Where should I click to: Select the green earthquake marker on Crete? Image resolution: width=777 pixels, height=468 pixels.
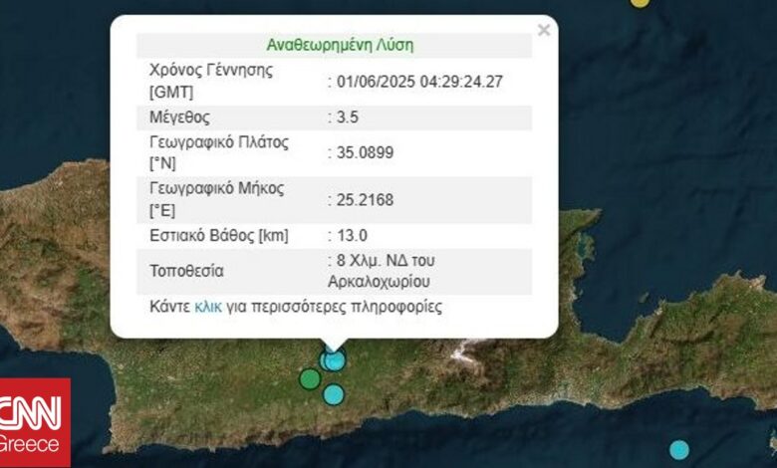[x=310, y=378]
